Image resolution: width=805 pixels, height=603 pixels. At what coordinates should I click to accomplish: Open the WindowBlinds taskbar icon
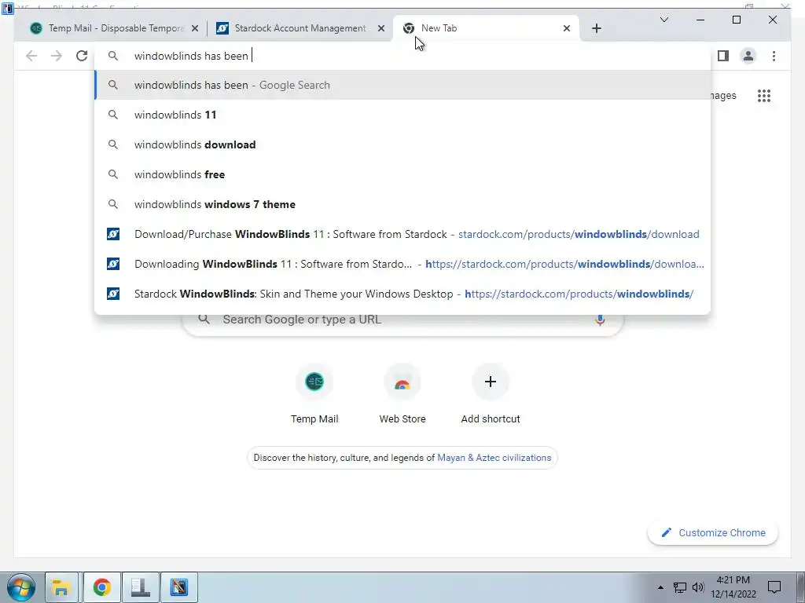click(x=179, y=587)
